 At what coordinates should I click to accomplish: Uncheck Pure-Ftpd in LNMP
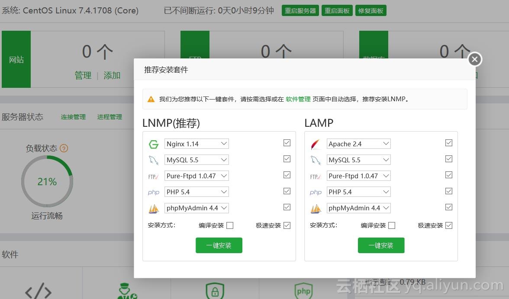pos(287,175)
